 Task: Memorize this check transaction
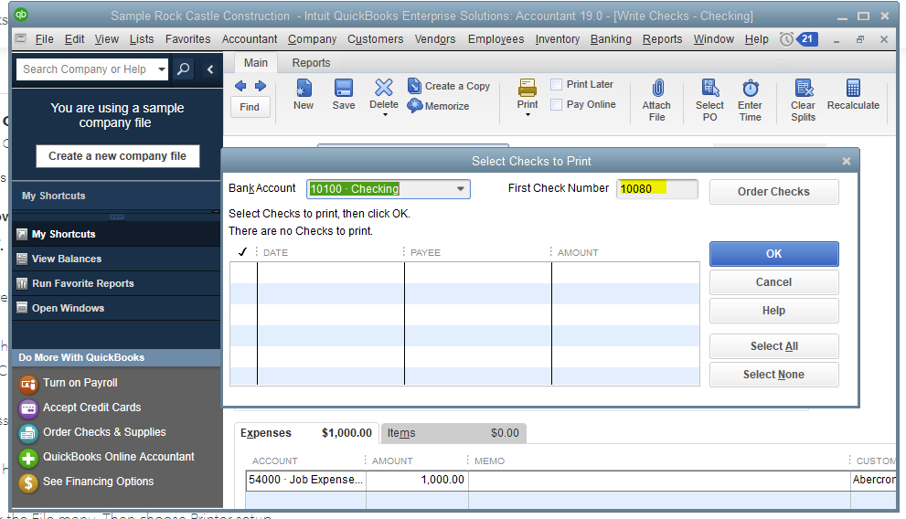pos(438,106)
